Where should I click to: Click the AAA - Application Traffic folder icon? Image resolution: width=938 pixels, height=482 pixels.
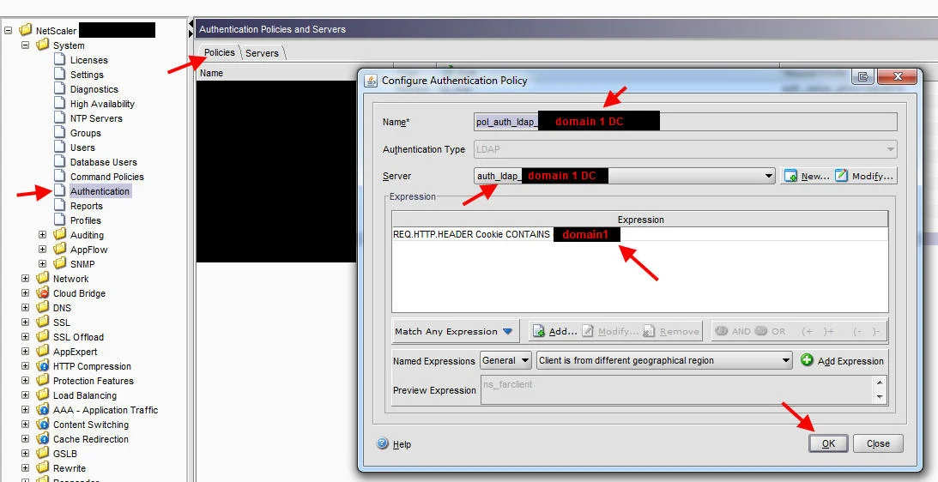pyautogui.click(x=42, y=410)
